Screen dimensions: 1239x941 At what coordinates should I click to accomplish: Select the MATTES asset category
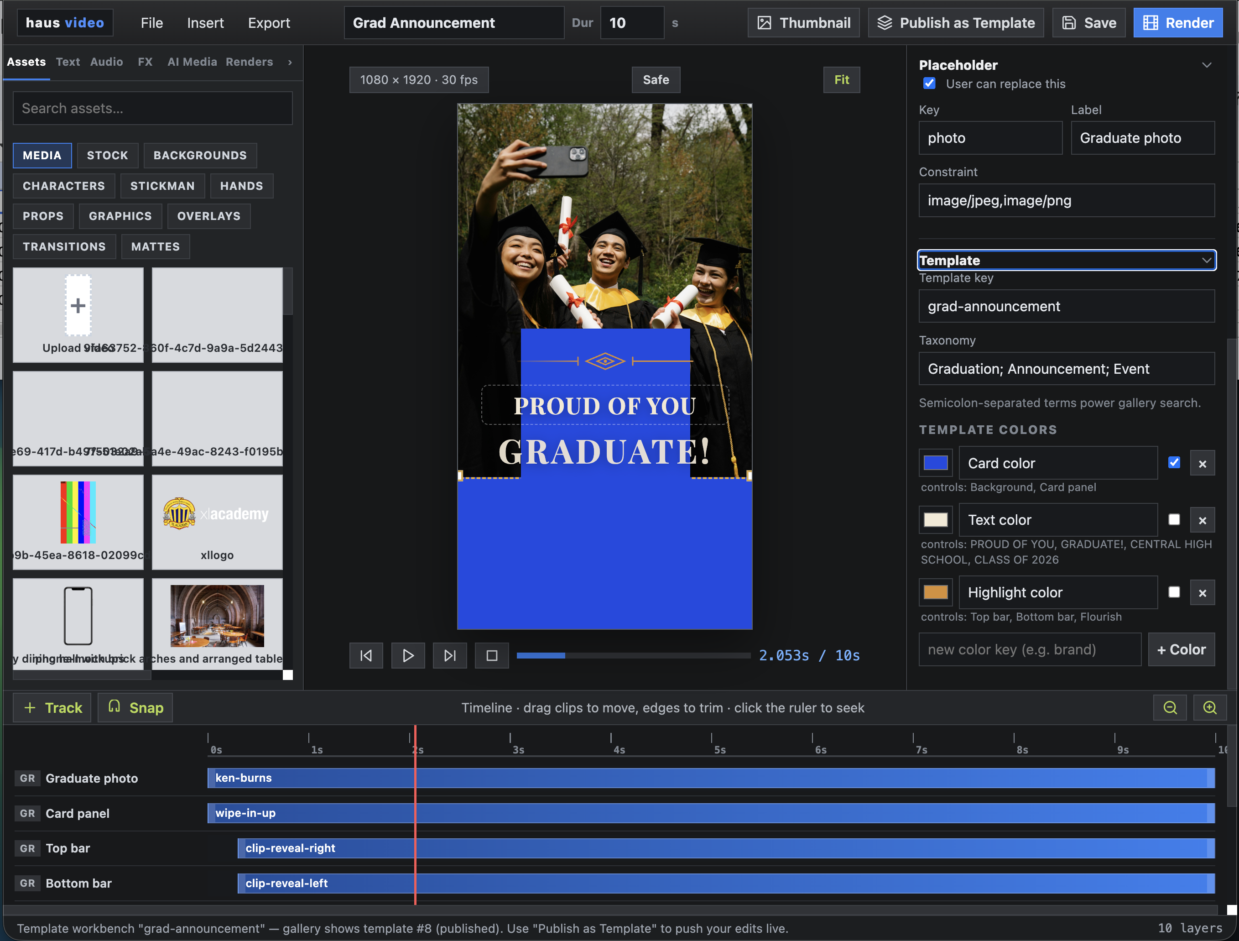point(156,246)
